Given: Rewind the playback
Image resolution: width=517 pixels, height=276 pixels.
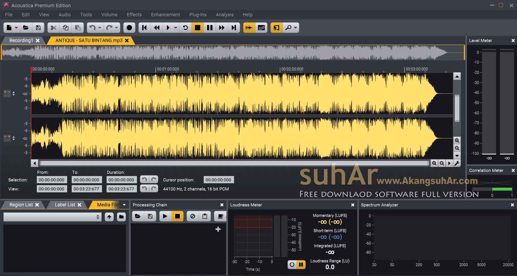Looking at the screenshot, I should coord(156,28).
